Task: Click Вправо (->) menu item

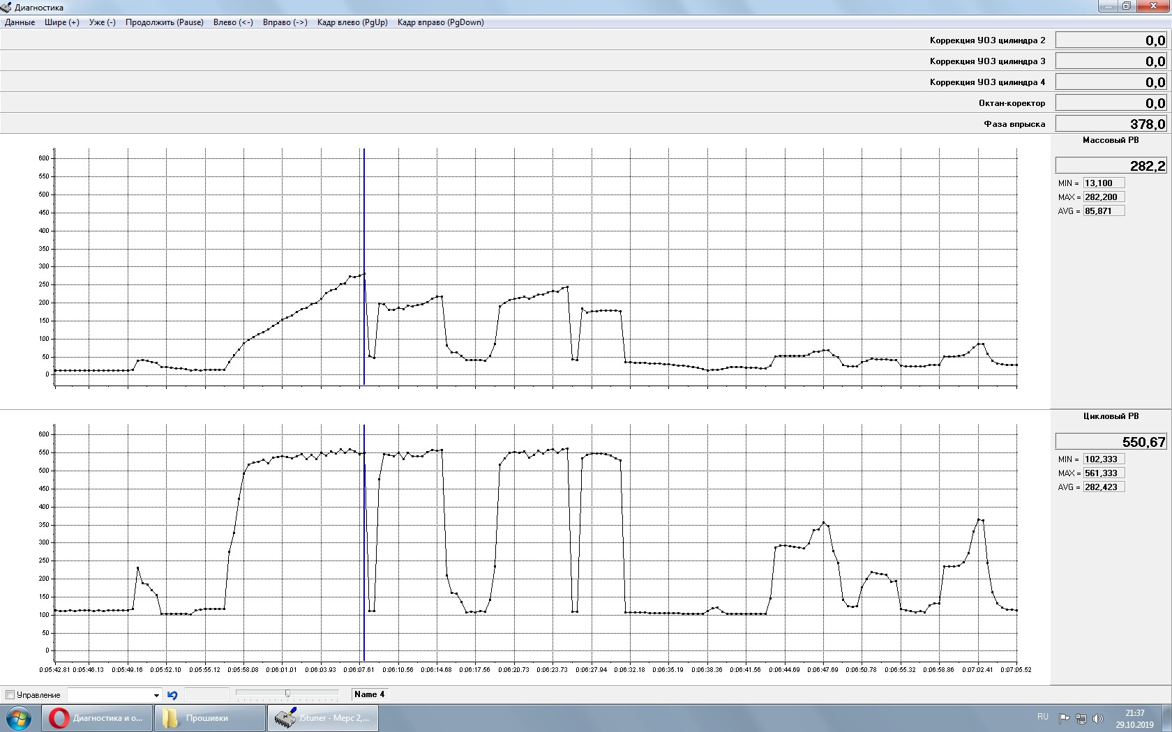Action: [x=285, y=22]
